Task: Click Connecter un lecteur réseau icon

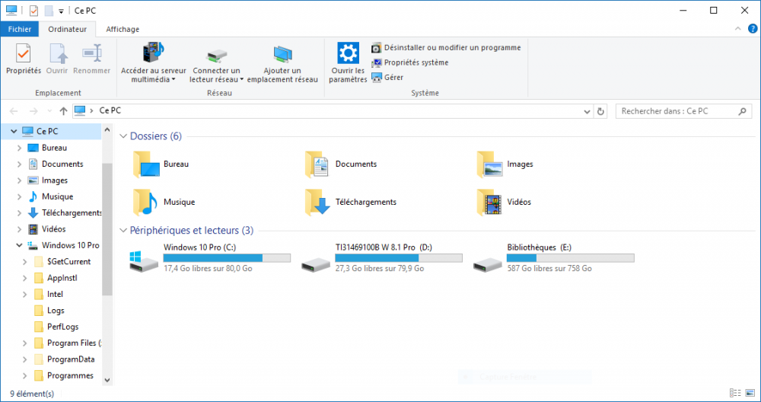Action: tap(217, 55)
